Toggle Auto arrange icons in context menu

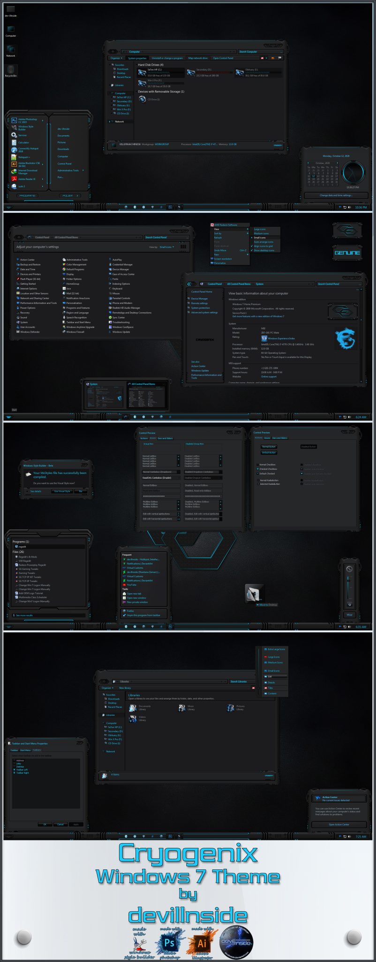tap(263, 242)
